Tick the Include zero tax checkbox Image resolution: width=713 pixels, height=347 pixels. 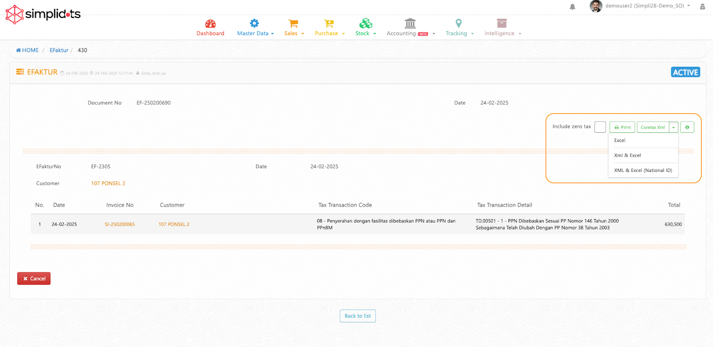pos(600,127)
